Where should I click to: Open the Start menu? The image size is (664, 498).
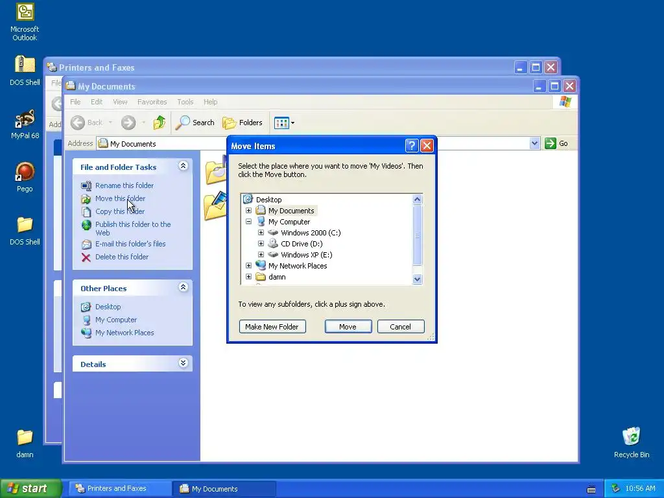click(x=30, y=488)
